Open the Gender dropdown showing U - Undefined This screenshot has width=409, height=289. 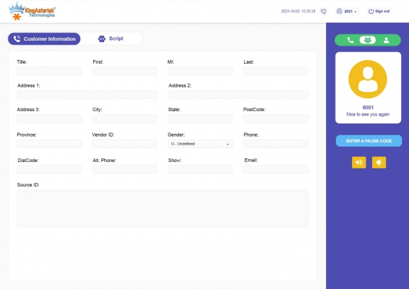tap(200, 144)
